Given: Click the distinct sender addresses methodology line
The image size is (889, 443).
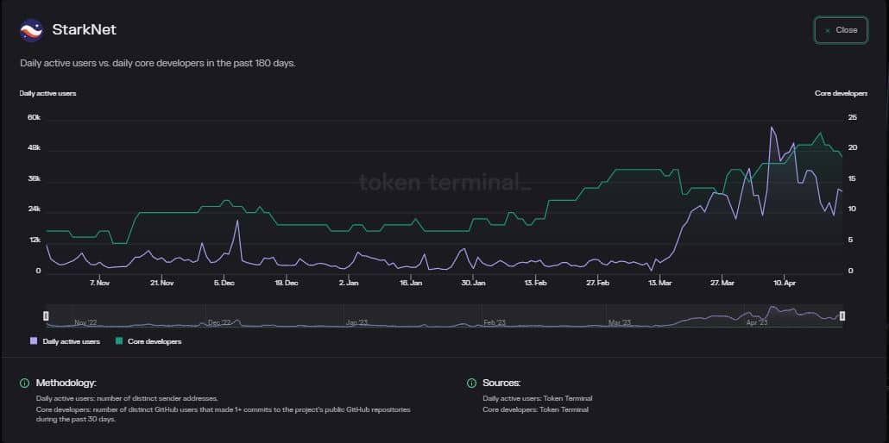Looking at the screenshot, I should pos(126,399).
